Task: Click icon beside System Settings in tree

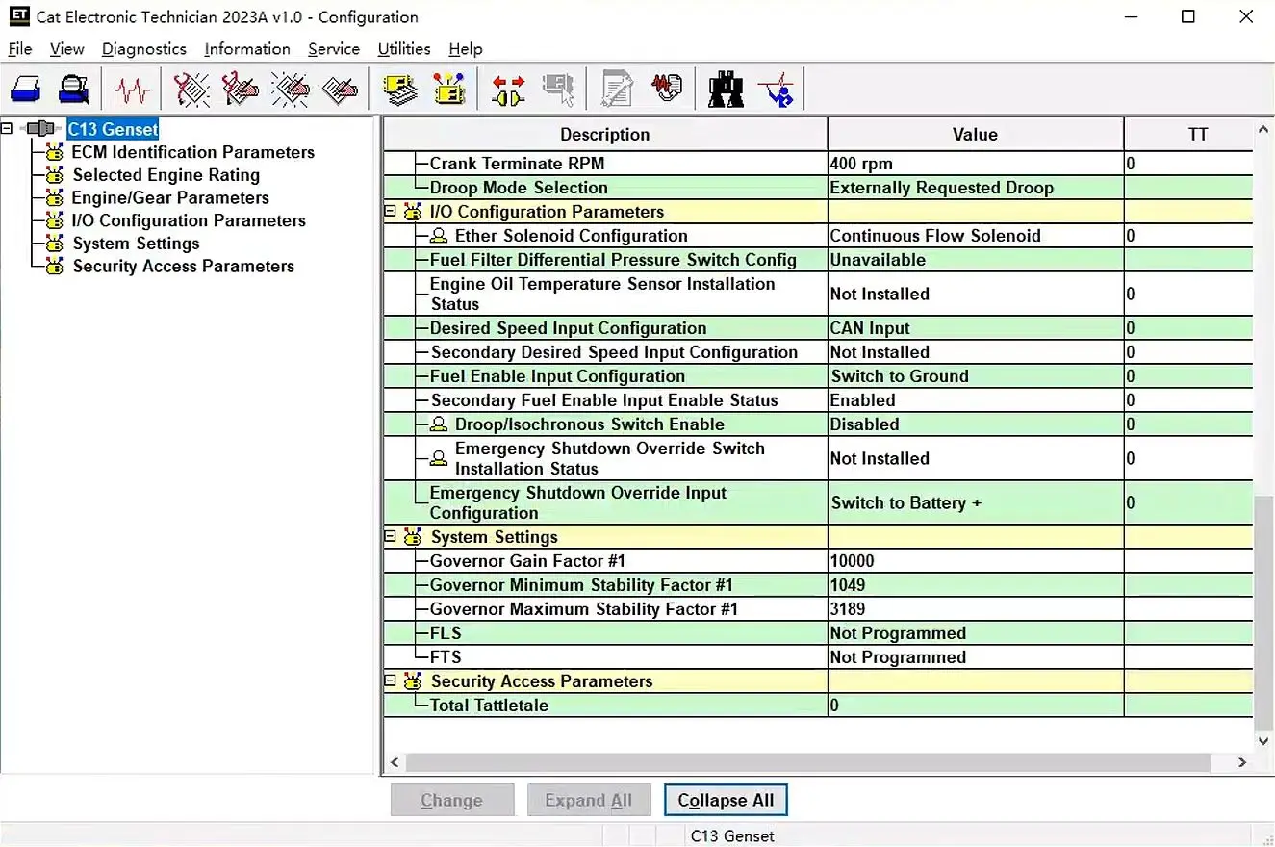Action: 54,244
